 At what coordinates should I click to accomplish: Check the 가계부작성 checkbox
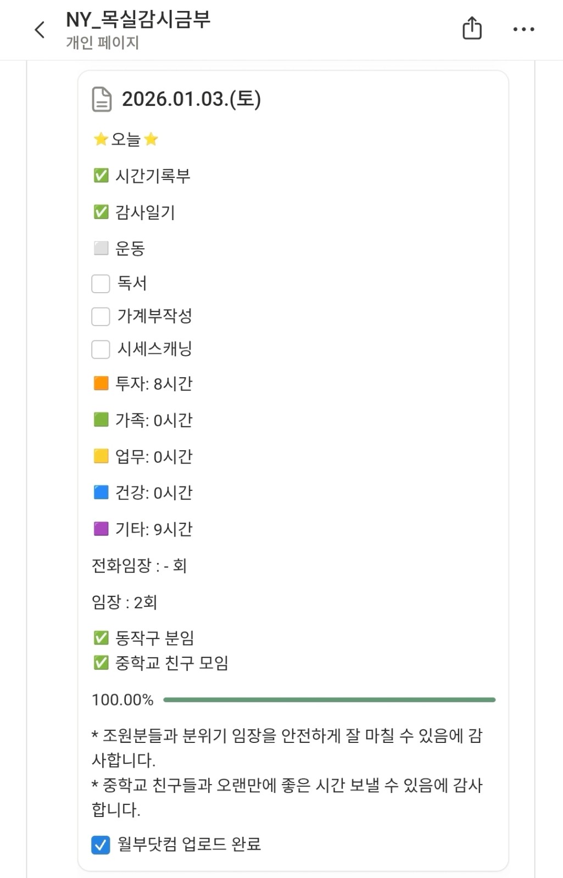pos(101,316)
